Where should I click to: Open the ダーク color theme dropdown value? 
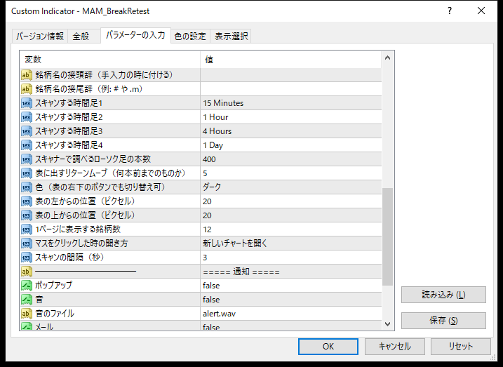pyautogui.click(x=291, y=187)
